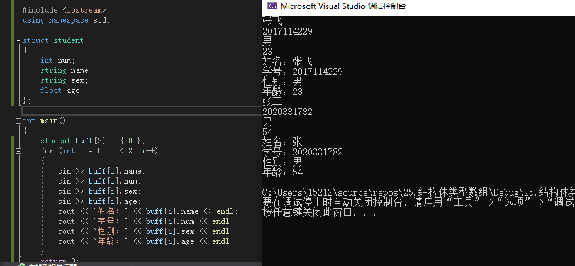Click the 'cin >> buff[i].age;' statement

point(99,201)
